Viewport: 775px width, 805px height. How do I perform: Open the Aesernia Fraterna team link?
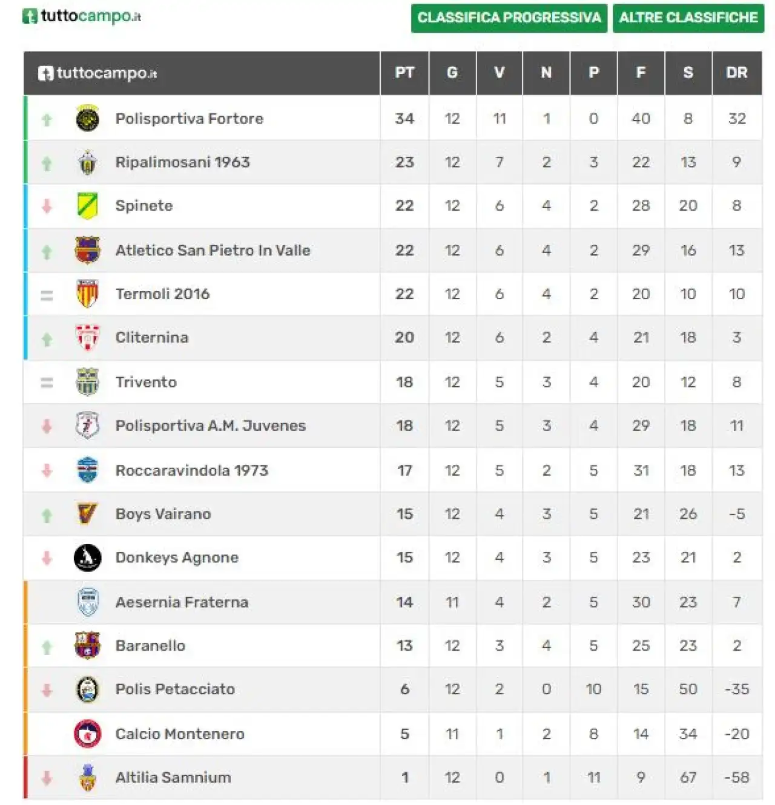pos(182,602)
